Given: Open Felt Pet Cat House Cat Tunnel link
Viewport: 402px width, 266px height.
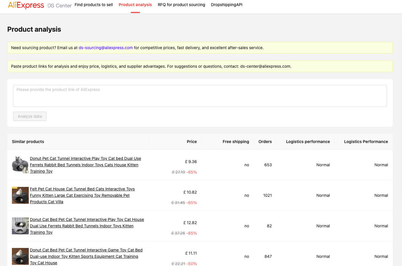Looking at the screenshot, I should point(82,195).
